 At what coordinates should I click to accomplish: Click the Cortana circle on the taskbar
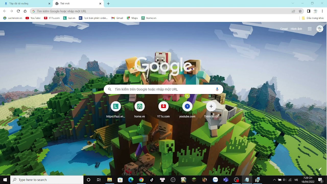tap(88, 180)
